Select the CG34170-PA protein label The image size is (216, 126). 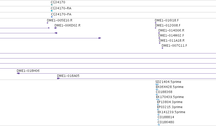point(61,14)
